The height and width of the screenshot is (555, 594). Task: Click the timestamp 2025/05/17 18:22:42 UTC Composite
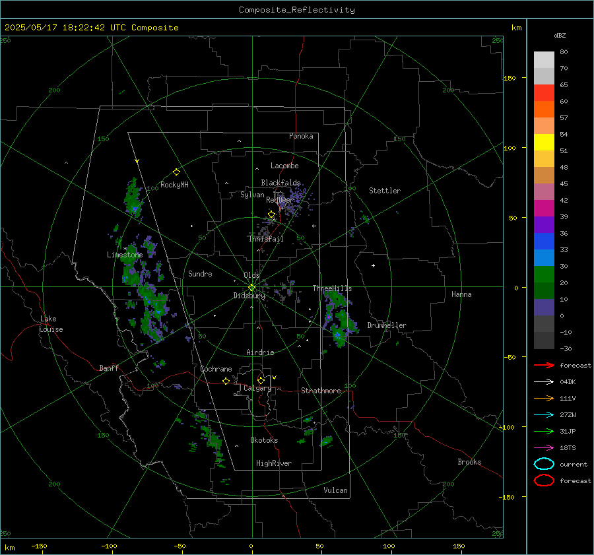92,28
